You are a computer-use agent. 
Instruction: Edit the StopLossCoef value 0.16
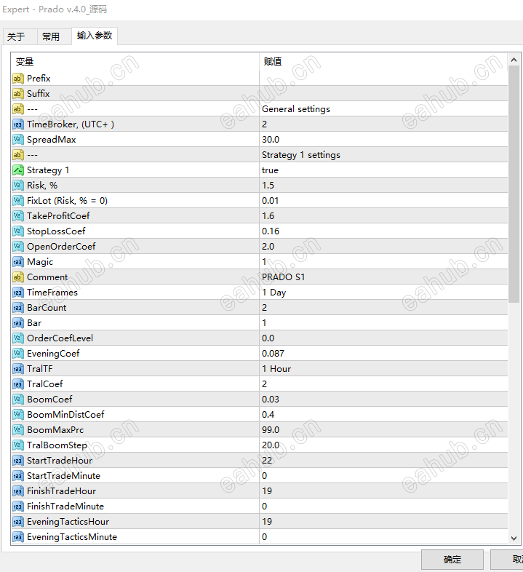[x=383, y=231]
